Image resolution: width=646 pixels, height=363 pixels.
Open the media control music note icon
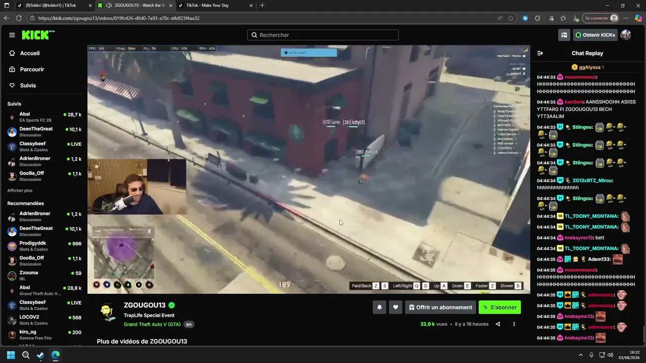(550, 18)
